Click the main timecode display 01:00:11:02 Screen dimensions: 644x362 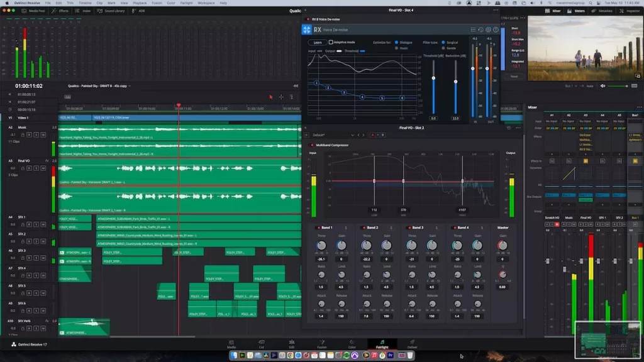pos(29,85)
